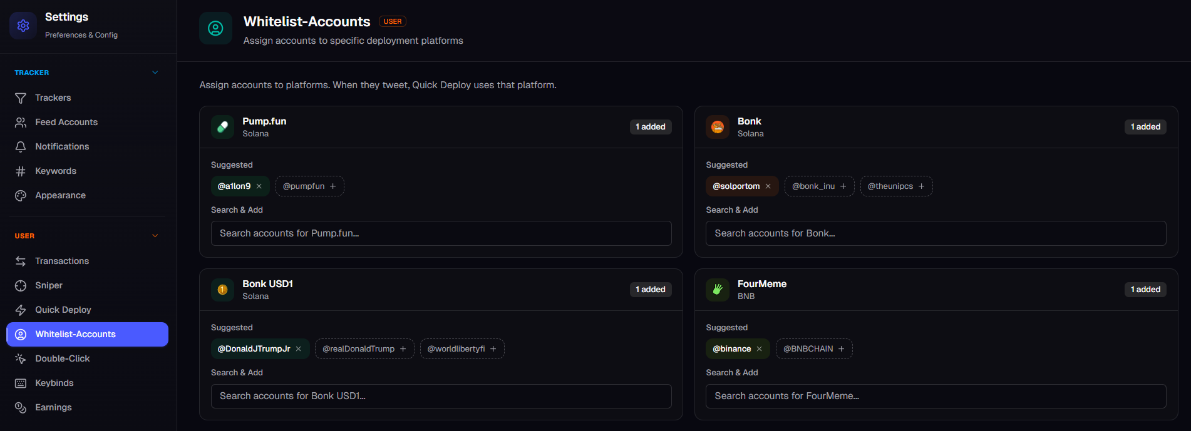This screenshot has height=431, width=1191.
Task: Click the Bonk USD1 coin icon
Action: 222,290
